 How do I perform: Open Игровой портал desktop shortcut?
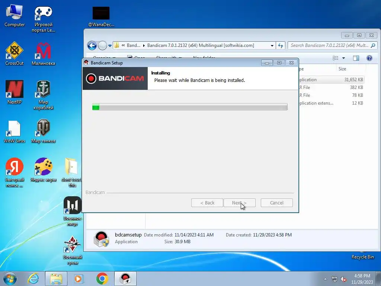click(x=43, y=19)
